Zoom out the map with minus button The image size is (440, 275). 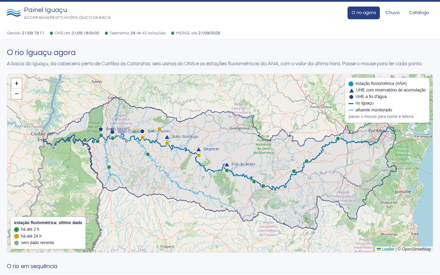16,94
